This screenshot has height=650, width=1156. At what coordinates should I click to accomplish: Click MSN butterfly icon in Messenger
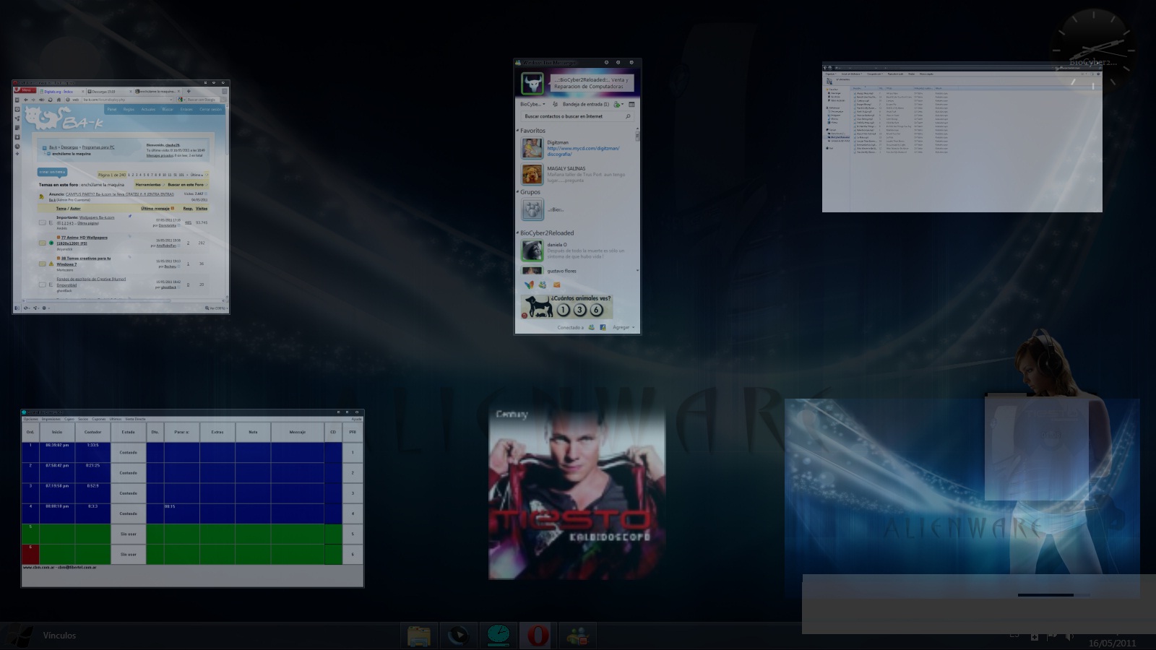[x=530, y=285]
